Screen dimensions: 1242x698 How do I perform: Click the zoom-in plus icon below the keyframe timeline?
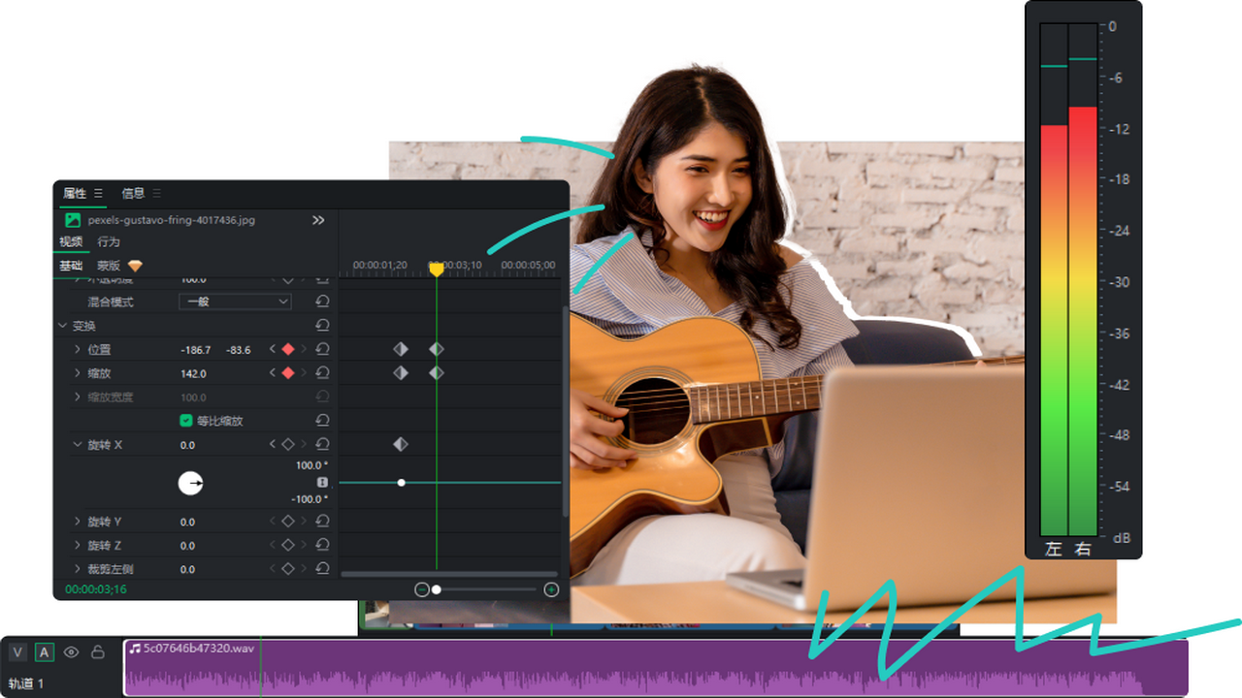551,589
